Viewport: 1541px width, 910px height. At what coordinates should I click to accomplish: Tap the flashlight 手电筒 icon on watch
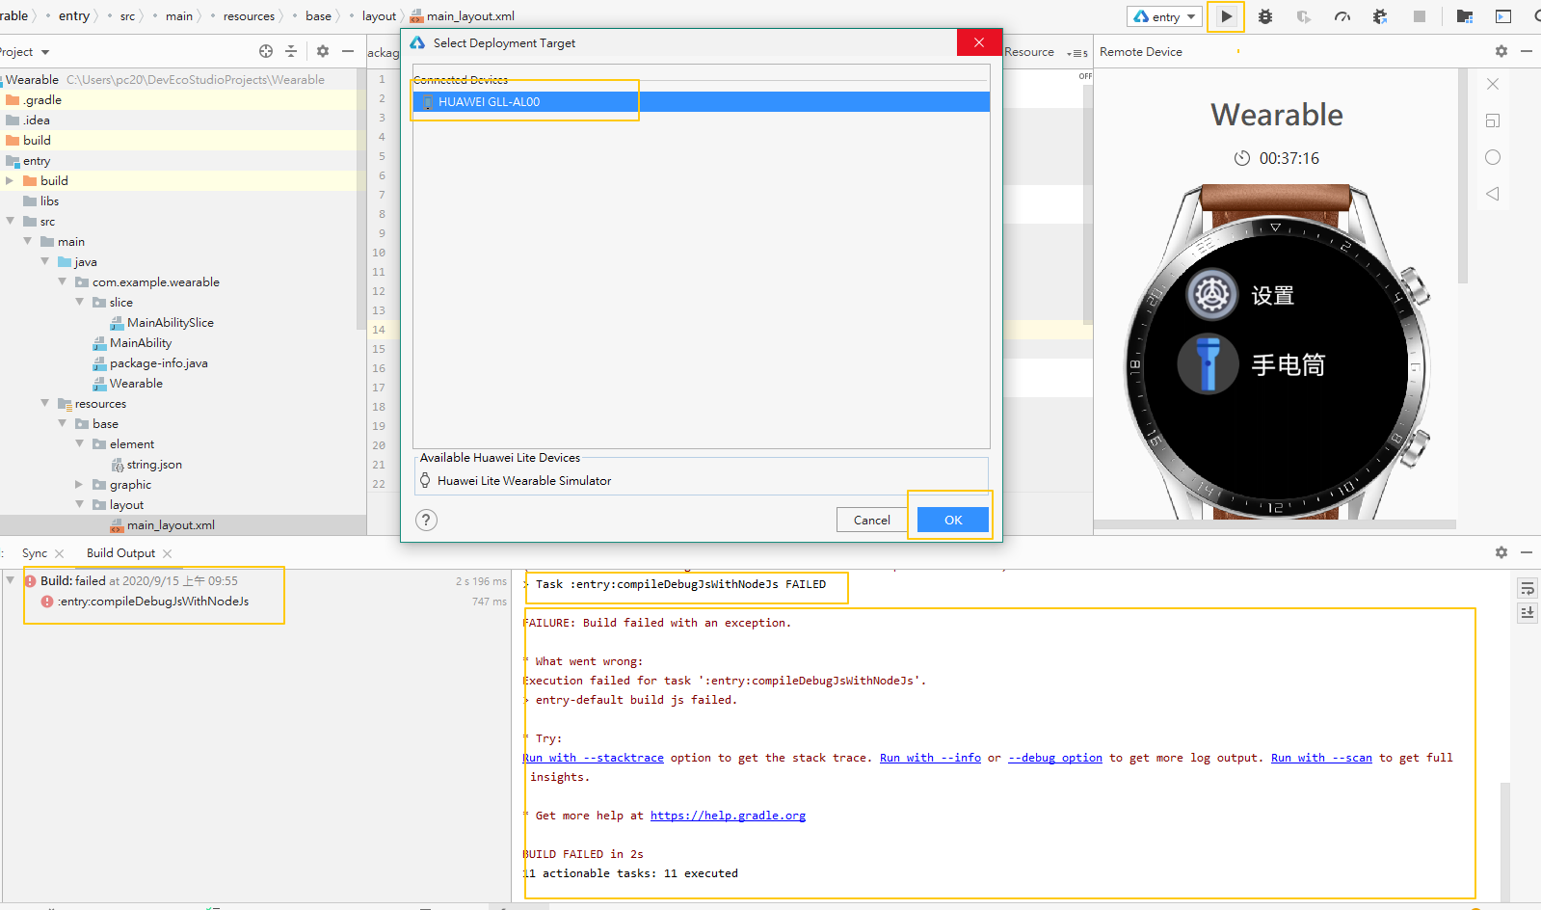[x=1208, y=364]
